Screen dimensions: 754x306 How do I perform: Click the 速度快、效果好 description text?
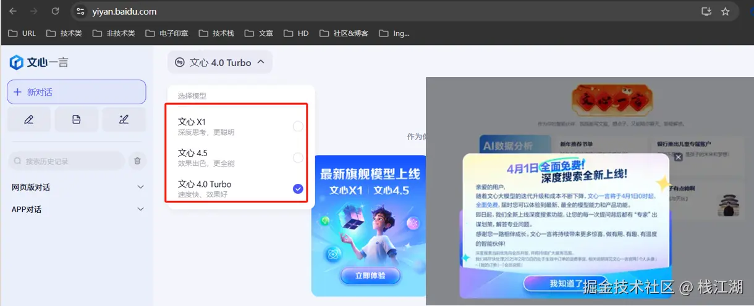click(203, 195)
